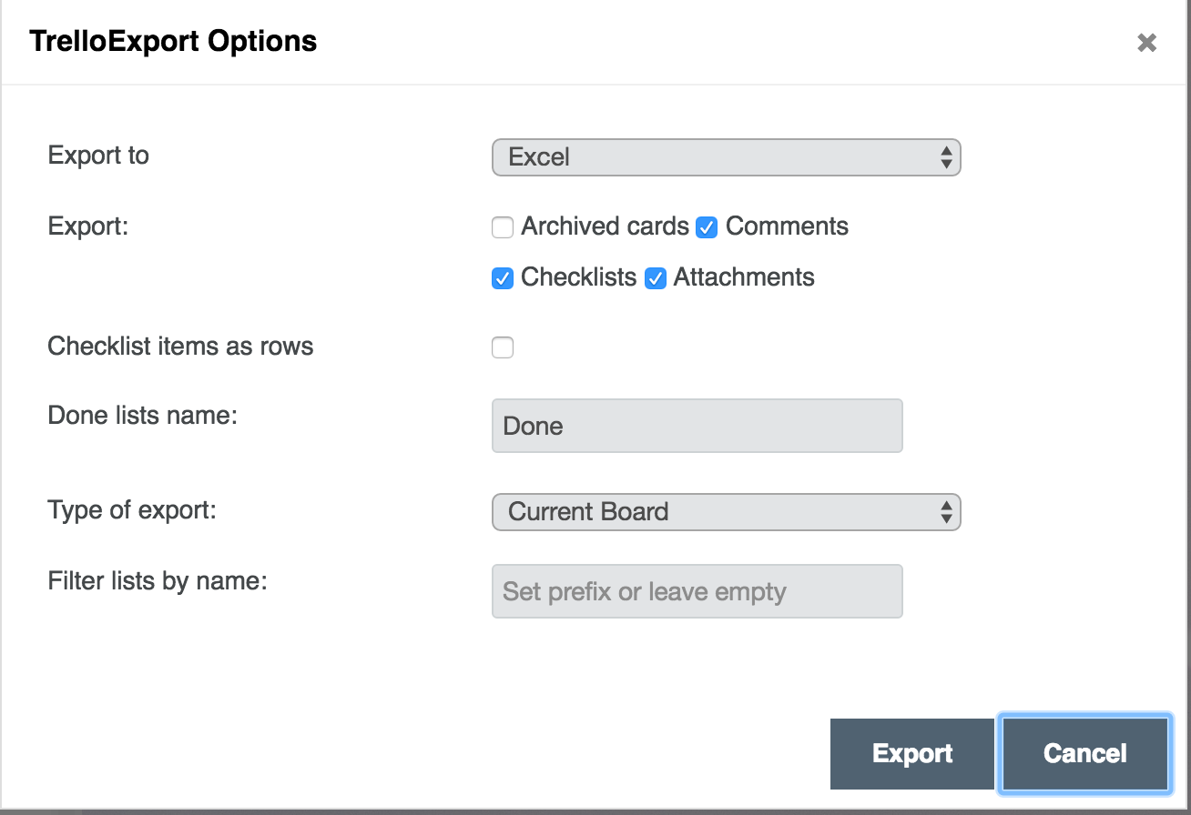1191x815 pixels.
Task: Uncheck the Attachments checkbox
Action: (656, 277)
